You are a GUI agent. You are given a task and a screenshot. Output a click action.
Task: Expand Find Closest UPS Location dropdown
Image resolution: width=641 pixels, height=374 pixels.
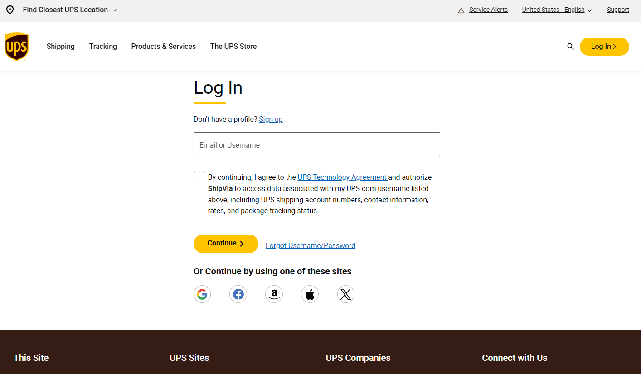[70, 10]
